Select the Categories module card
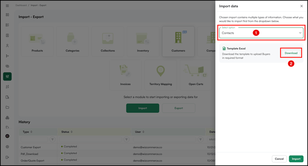Viewport: 308px width, 166px height. pyautogui.click(x=73, y=42)
